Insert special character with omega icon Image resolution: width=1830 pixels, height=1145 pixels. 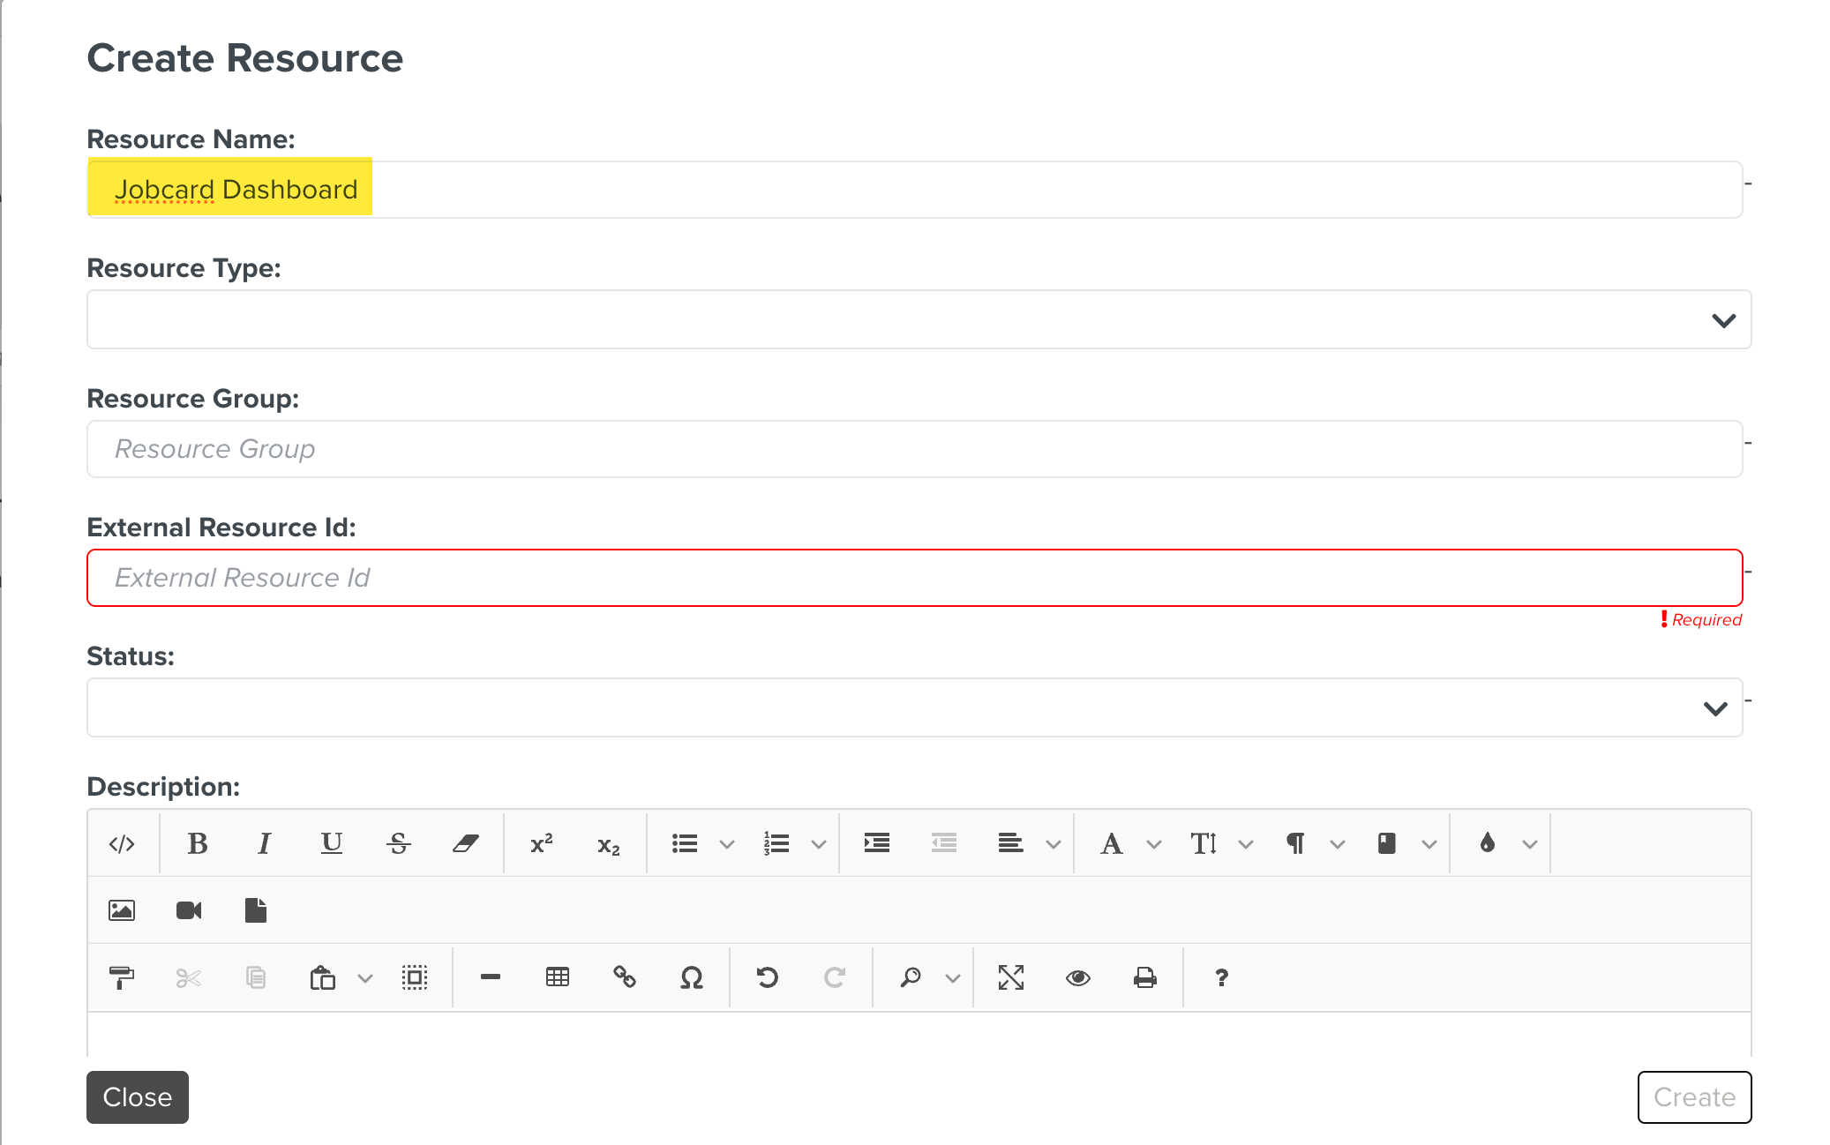(x=692, y=977)
